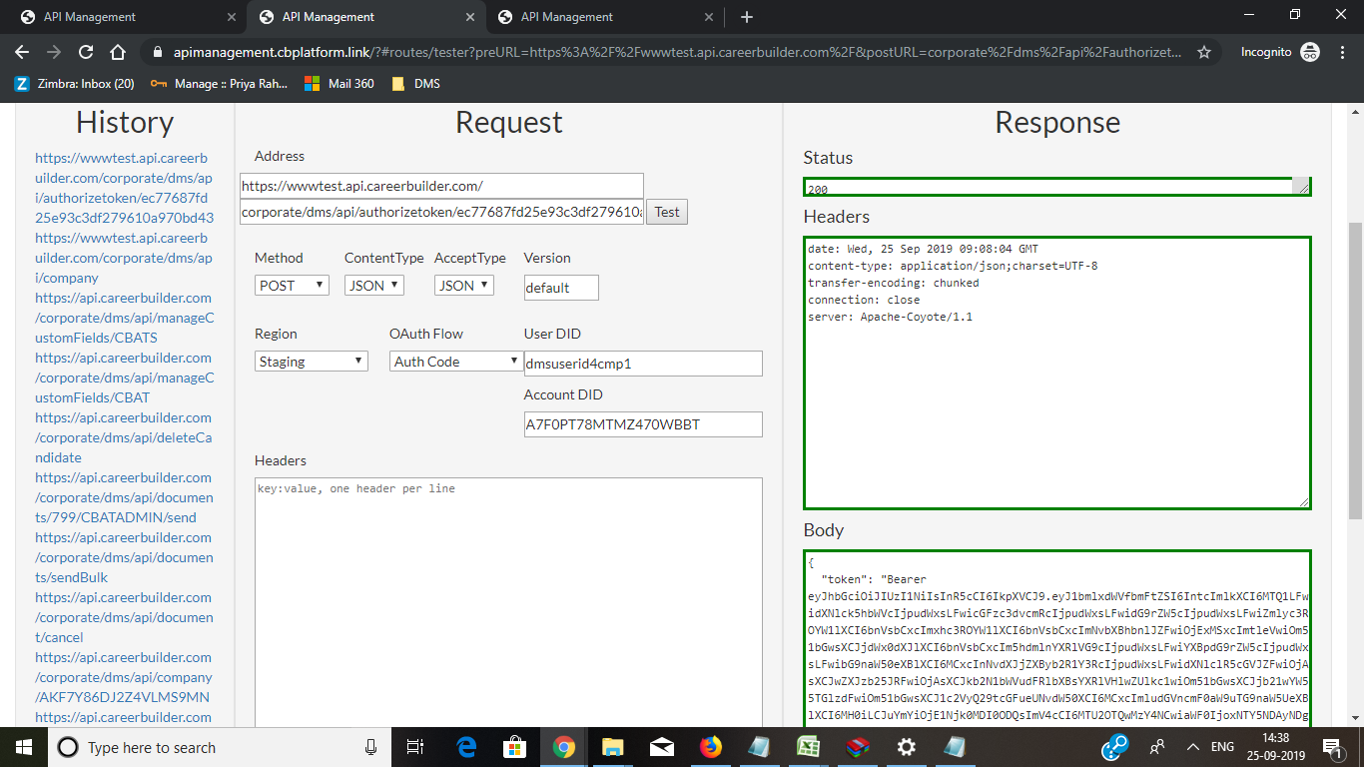The width and height of the screenshot is (1364, 767).
Task: Open the Chrome three-dot menu
Action: (x=1344, y=52)
